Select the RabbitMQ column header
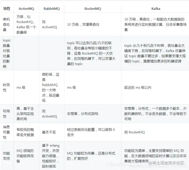The image size is (189, 170). (x=52, y=9)
